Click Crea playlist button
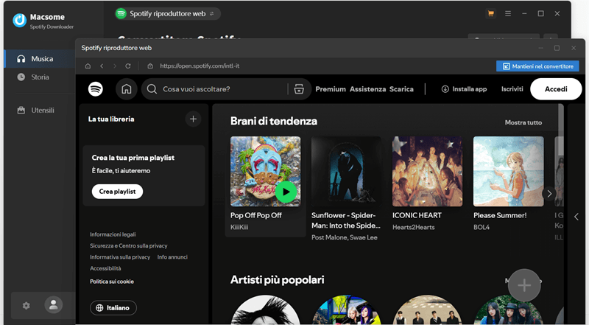Viewport: 589px width, 325px height. click(117, 192)
